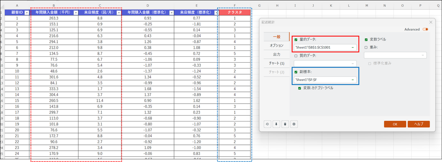Switch to the チャート (2) tab
This screenshot has height=162, width=442.
pyautogui.click(x=276, y=72)
